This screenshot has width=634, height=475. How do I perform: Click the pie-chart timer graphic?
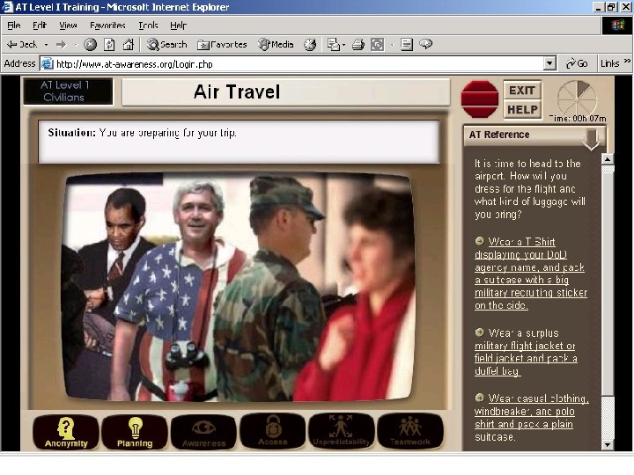point(577,98)
